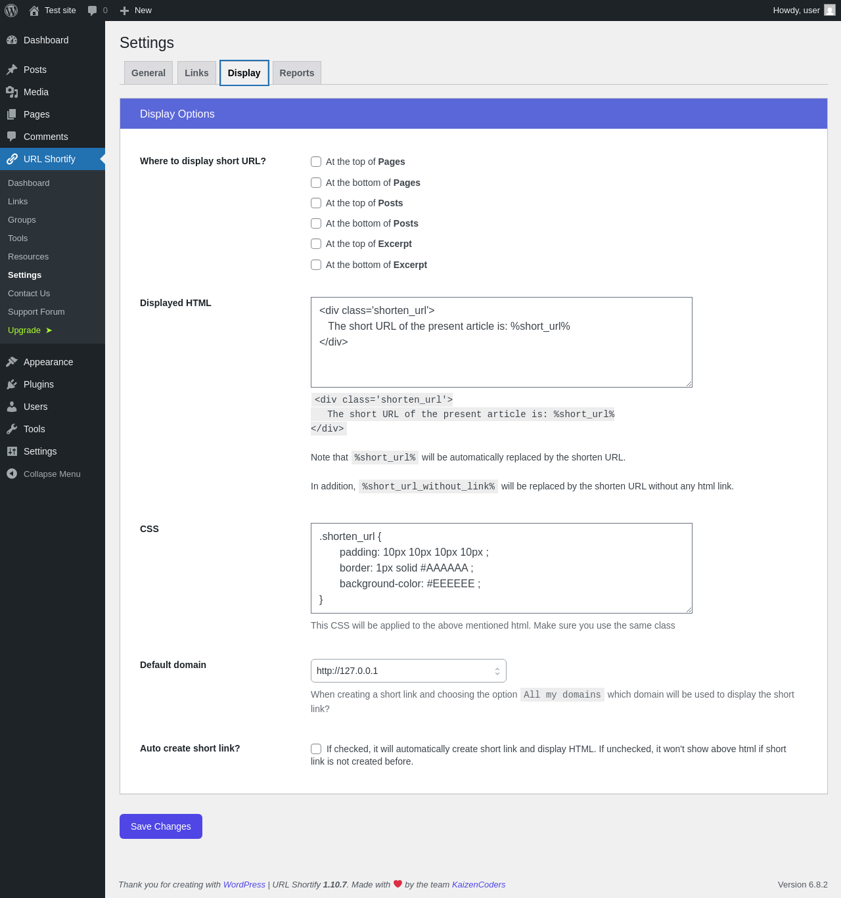Open the WordPress footer link
The image size is (841, 898).
tap(244, 885)
